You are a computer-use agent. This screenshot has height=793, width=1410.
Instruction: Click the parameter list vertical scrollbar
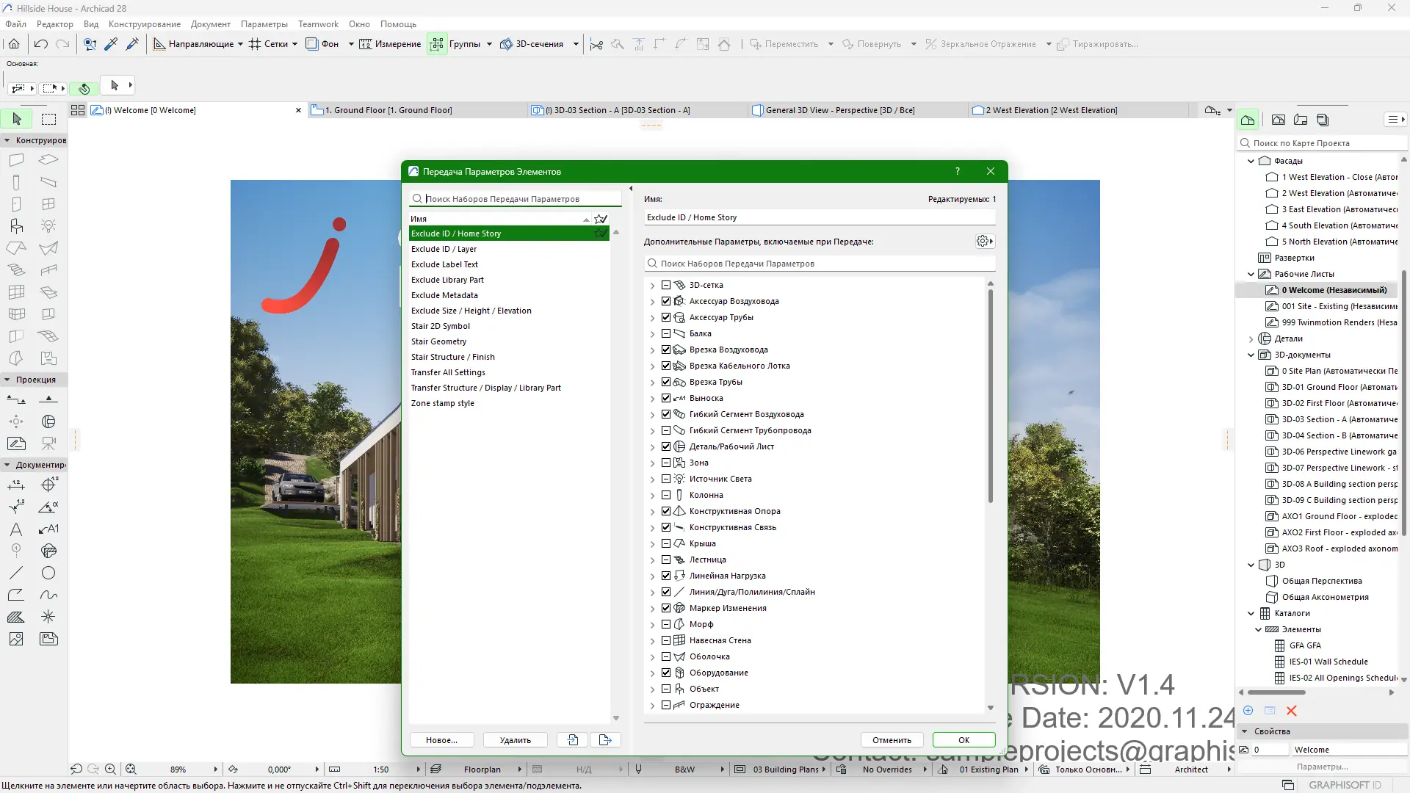990,396
